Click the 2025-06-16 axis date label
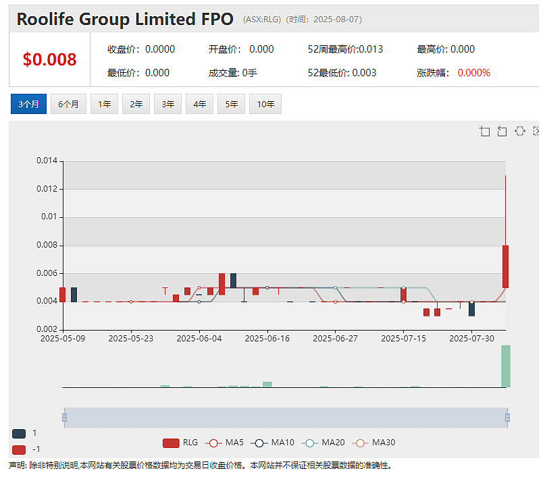545x477 pixels. tap(267, 339)
